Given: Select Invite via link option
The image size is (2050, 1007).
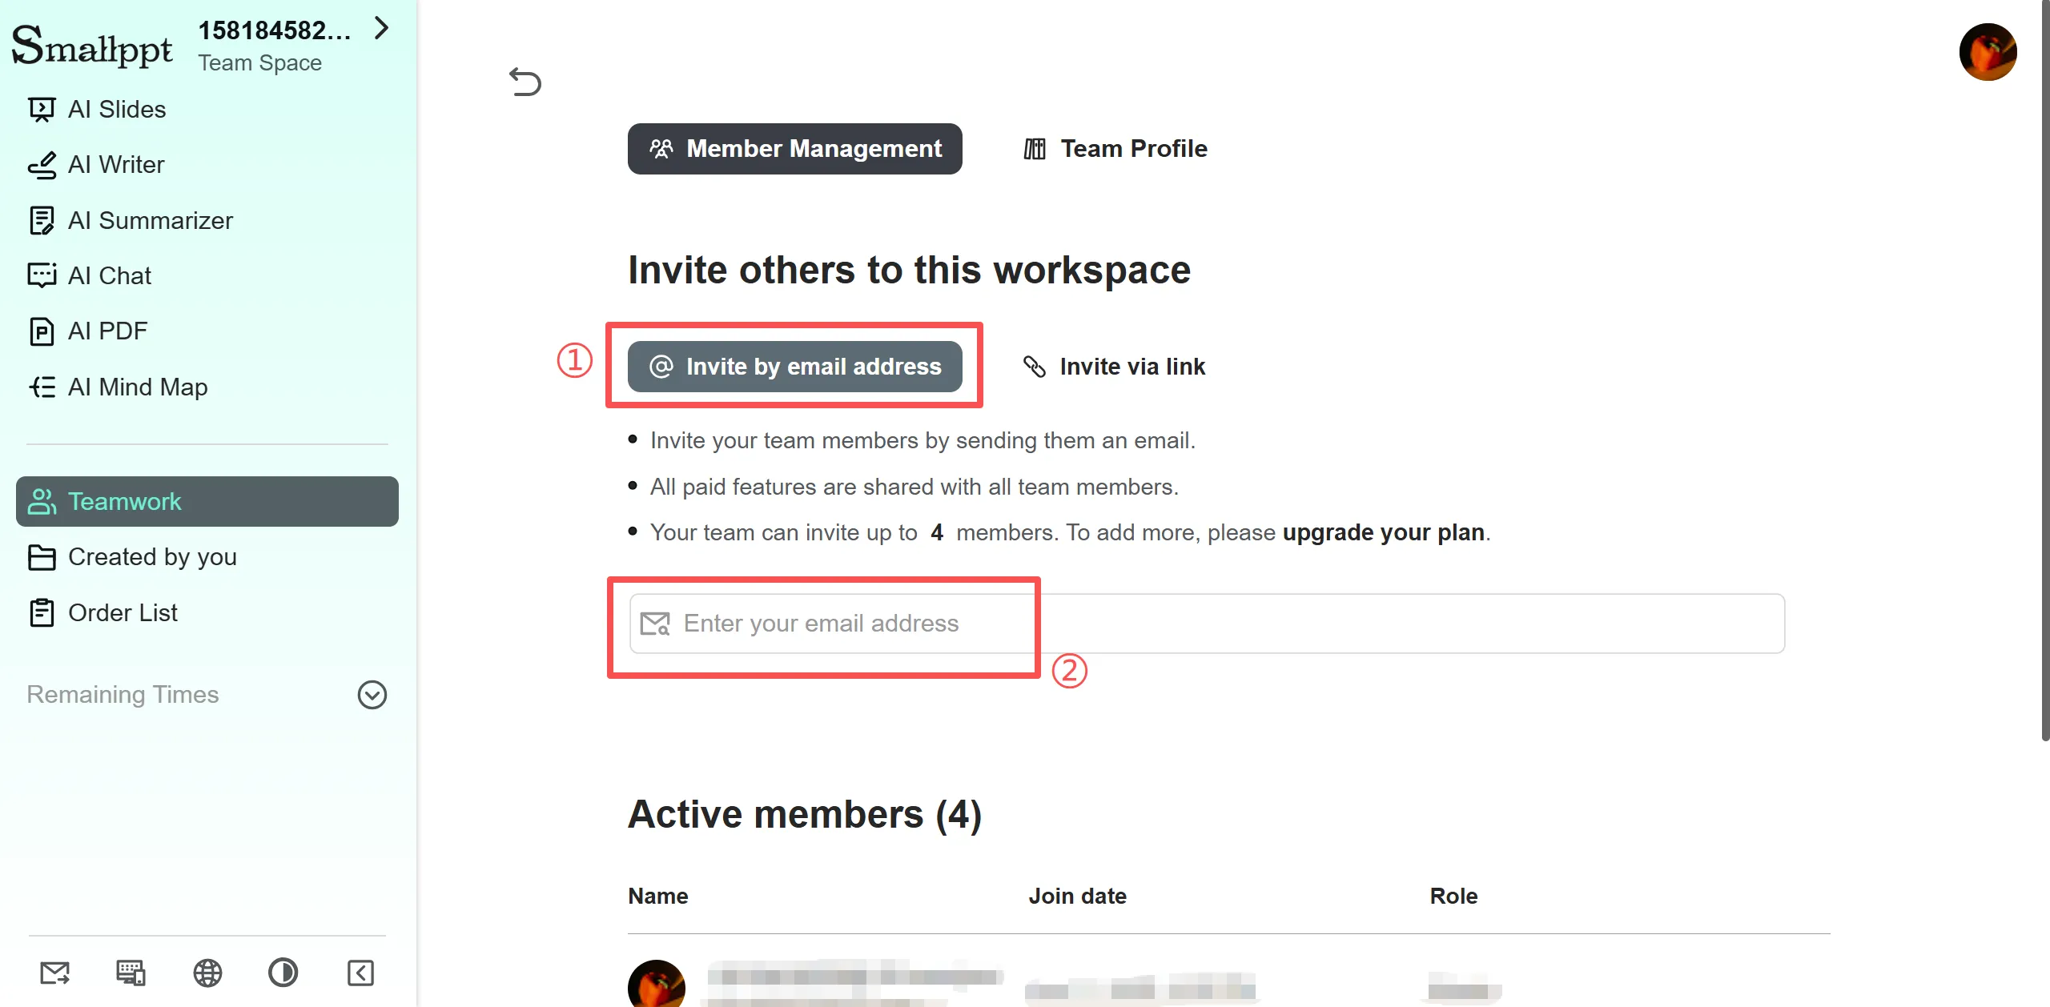Looking at the screenshot, I should (1115, 367).
